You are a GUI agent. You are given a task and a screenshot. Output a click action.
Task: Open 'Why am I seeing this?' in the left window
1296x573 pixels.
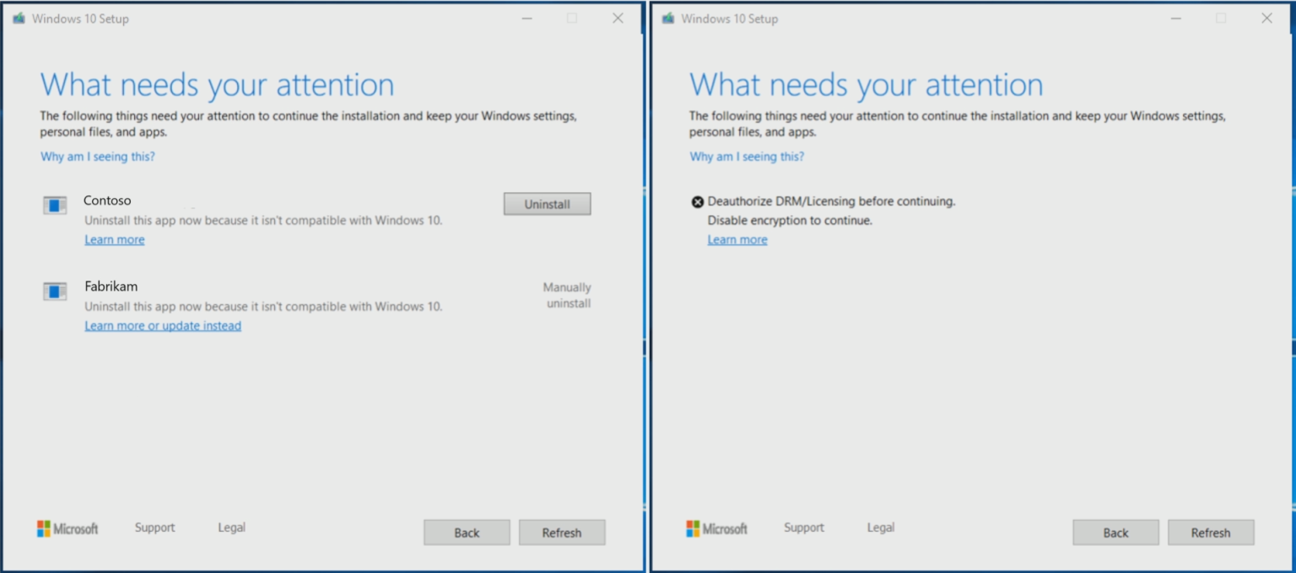[96, 156]
